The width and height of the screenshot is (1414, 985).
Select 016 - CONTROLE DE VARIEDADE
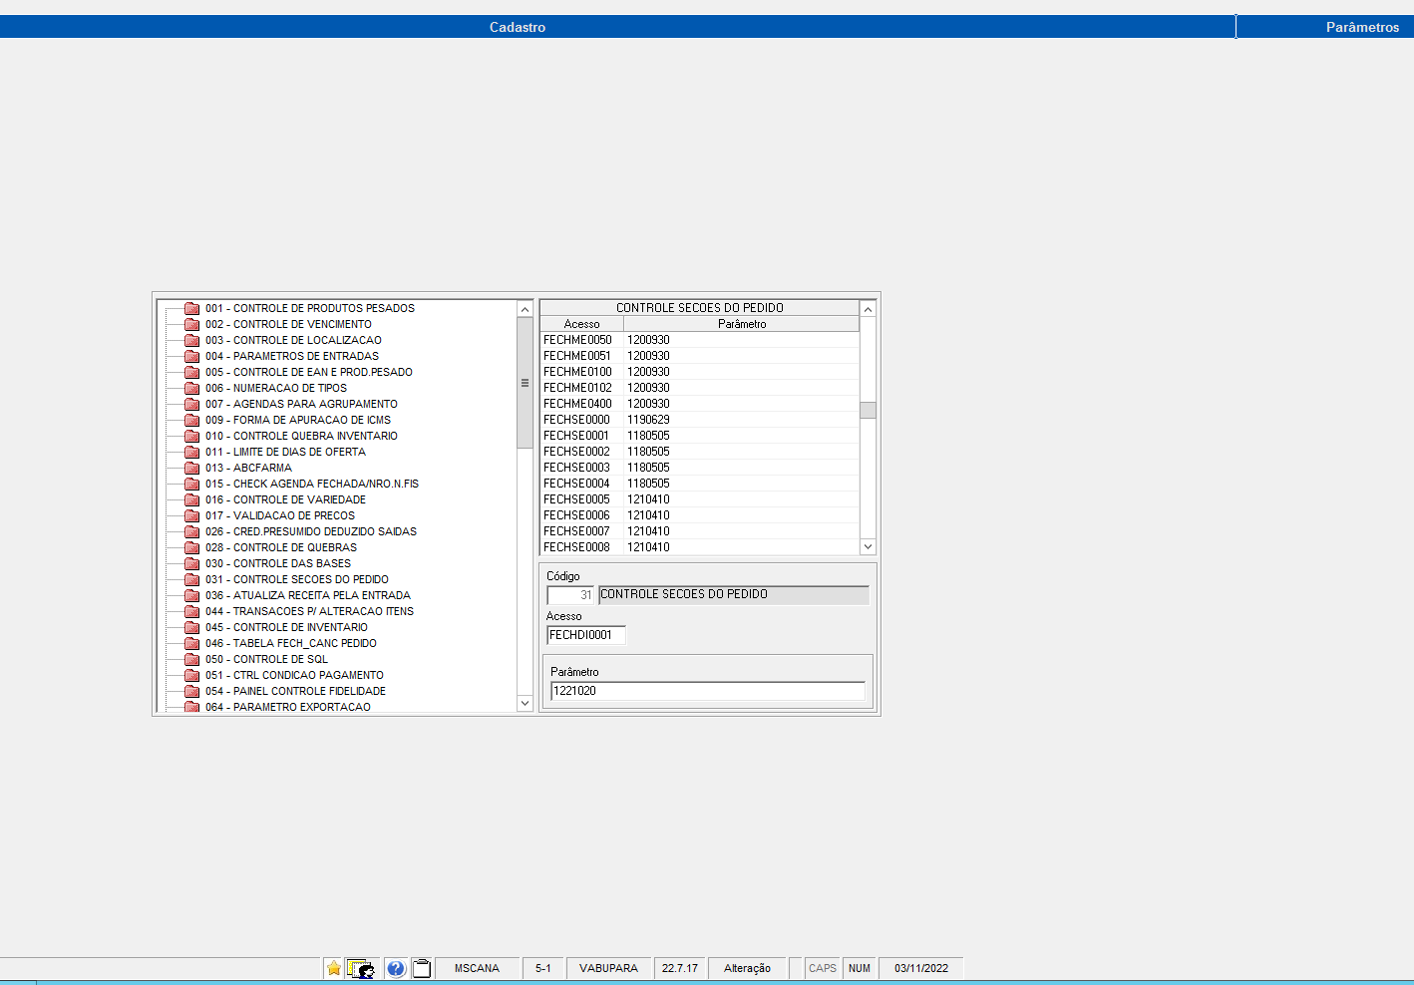pyautogui.click(x=285, y=499)
